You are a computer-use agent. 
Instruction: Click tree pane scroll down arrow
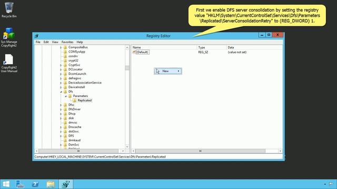tap(127, 147)
